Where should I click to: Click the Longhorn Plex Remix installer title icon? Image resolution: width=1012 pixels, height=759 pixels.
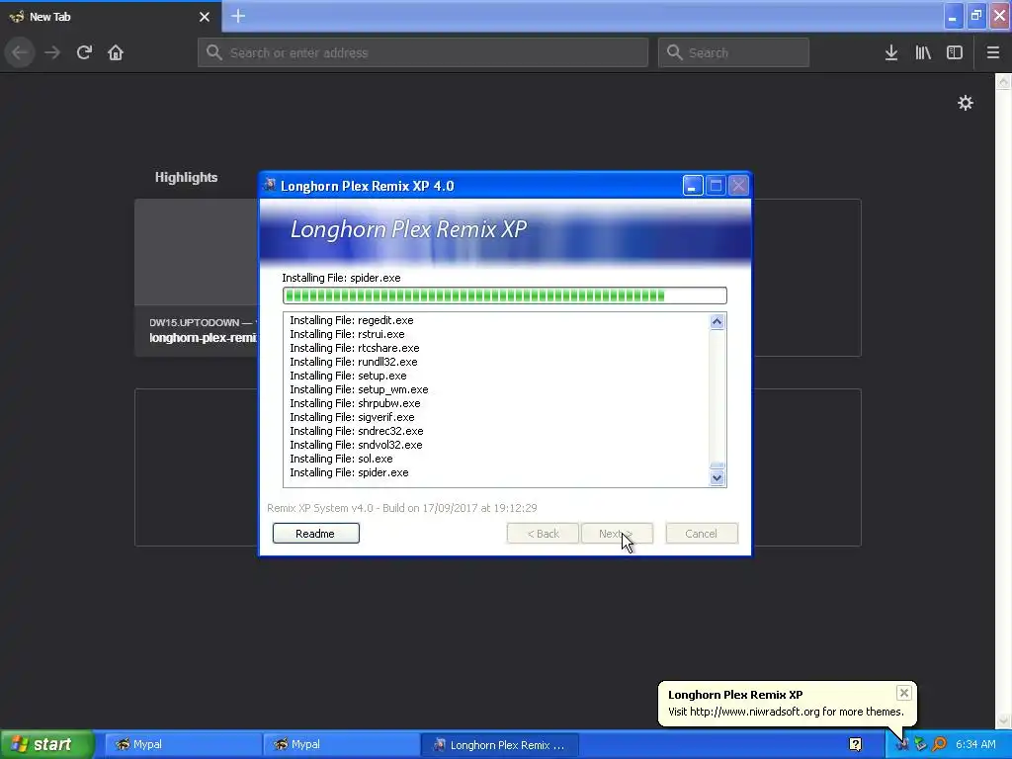click(270, 185)
